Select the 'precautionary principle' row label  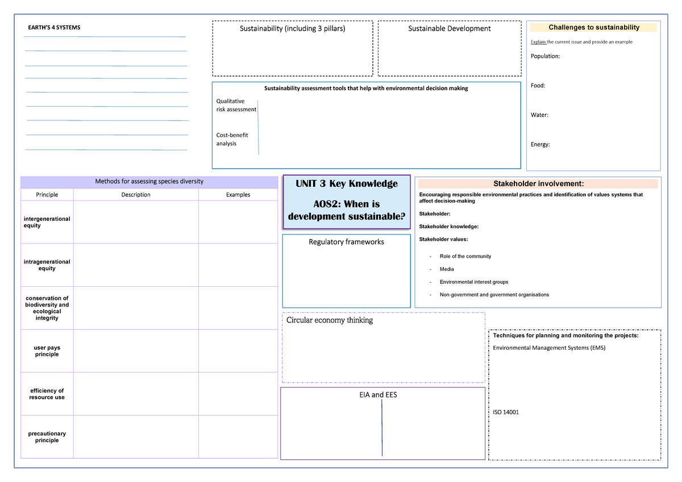coord(47,437)
